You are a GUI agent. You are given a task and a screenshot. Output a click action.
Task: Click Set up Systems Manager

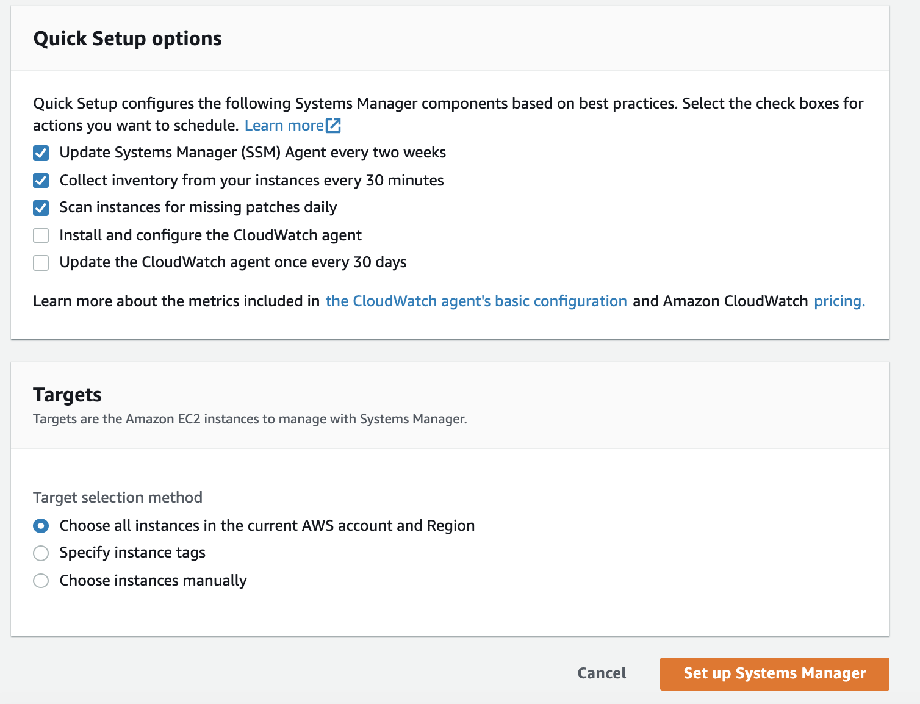pyautogui.click(x=774, y=673)
